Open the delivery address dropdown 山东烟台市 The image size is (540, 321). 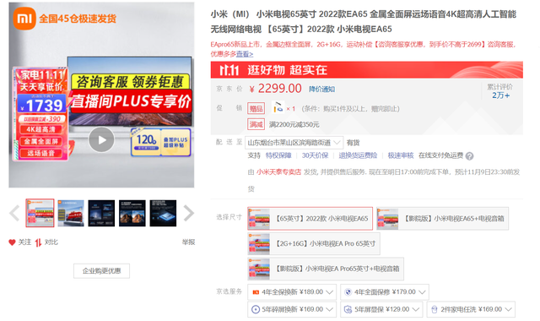294,143
